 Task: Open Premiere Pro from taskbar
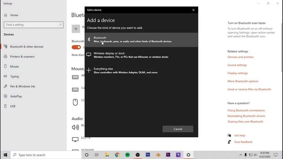168,155
